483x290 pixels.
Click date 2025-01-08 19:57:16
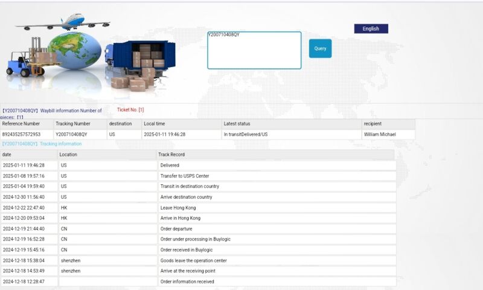coord(24,176)
